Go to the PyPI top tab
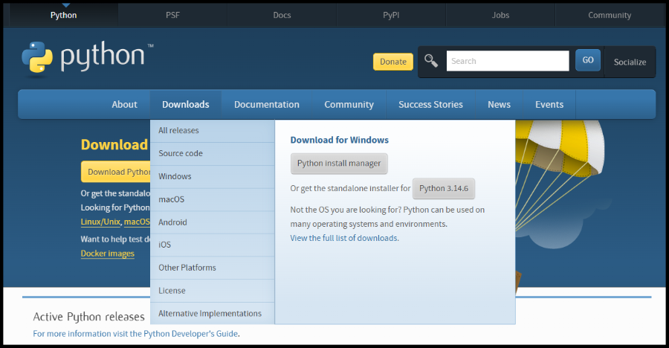Viewport: 669px width, 348px height. [391, 15]
